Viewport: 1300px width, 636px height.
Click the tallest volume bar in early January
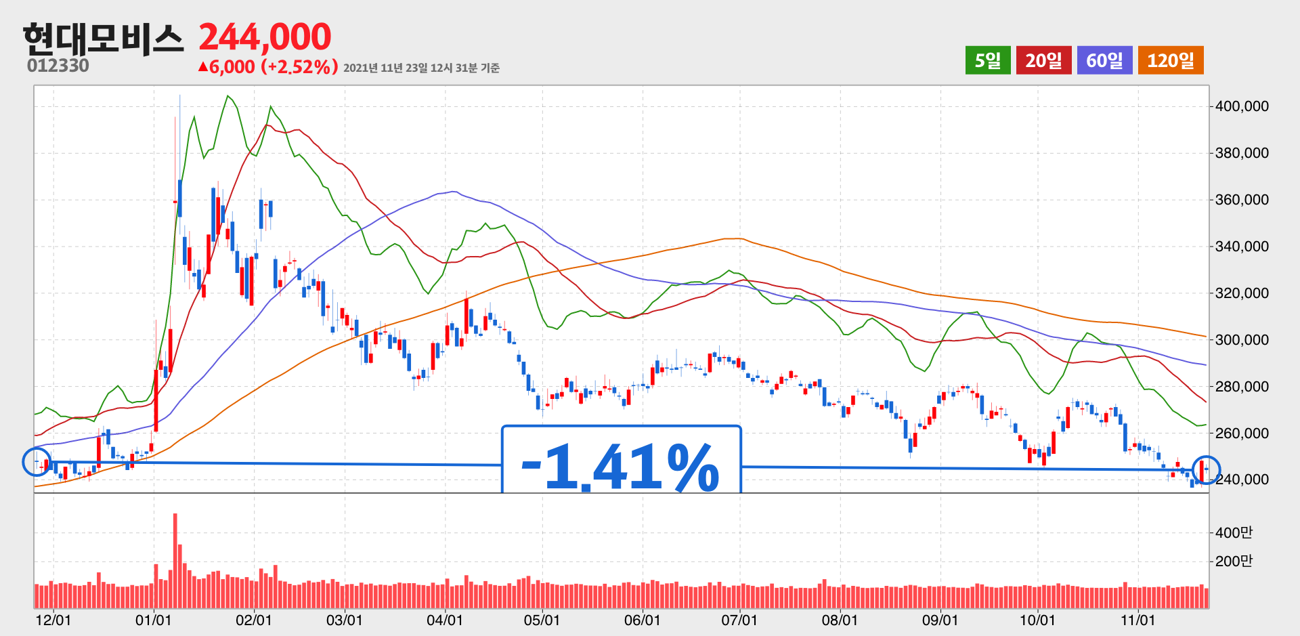click(x=175, y=561)
